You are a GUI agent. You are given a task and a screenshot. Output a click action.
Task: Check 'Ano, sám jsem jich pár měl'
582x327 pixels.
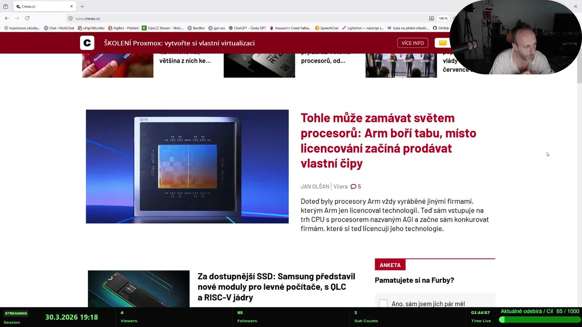(x=383, y=303)
